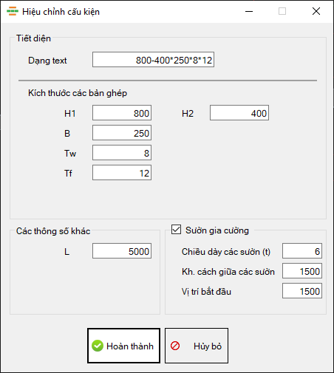
Task: Click the Chiều dày các sườn (t) field
Action: click(302, 251)
